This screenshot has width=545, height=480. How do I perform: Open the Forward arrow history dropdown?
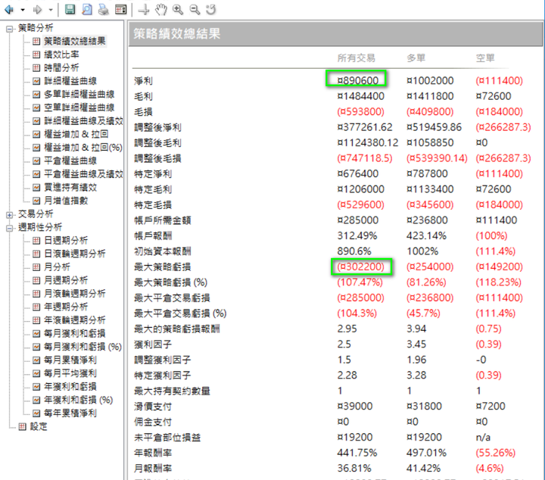coord(51,10)
